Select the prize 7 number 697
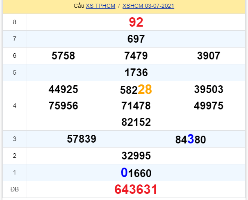This screenshot has width=248, height=200. [136, 39]
